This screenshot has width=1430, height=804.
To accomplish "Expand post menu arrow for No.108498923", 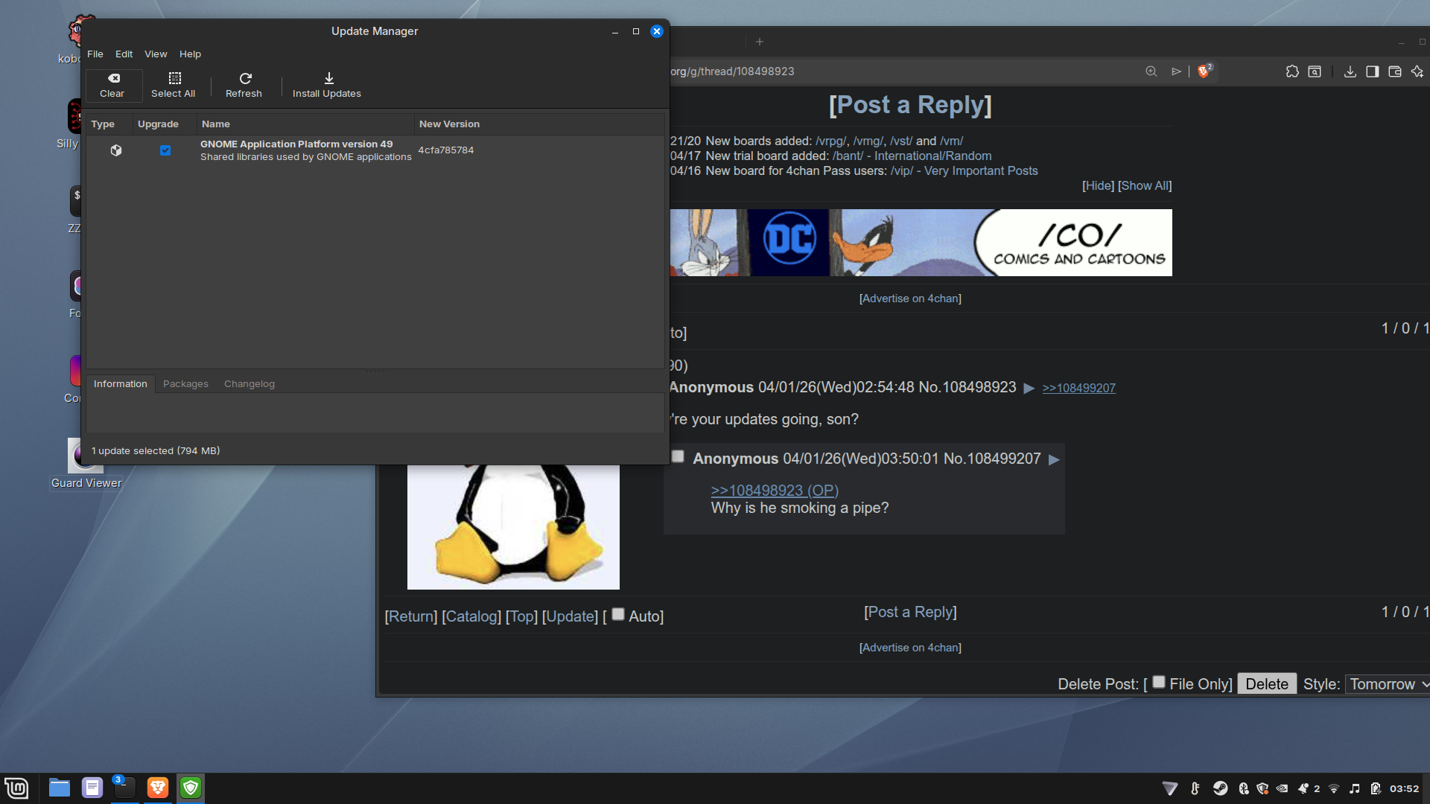I will click(x=1029, y=389).
